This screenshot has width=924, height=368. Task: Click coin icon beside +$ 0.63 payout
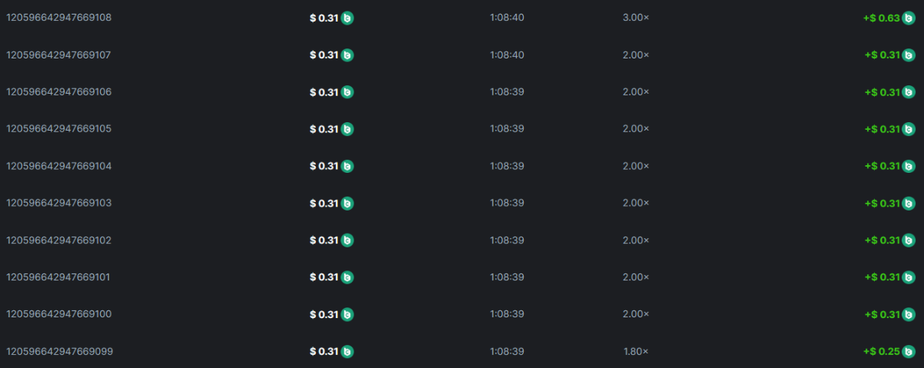pos(909,18)
